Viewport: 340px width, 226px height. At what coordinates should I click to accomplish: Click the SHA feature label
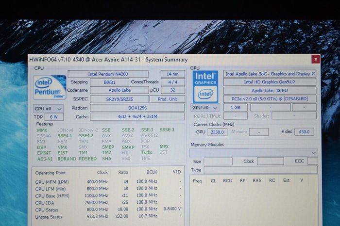coord(107,159)
